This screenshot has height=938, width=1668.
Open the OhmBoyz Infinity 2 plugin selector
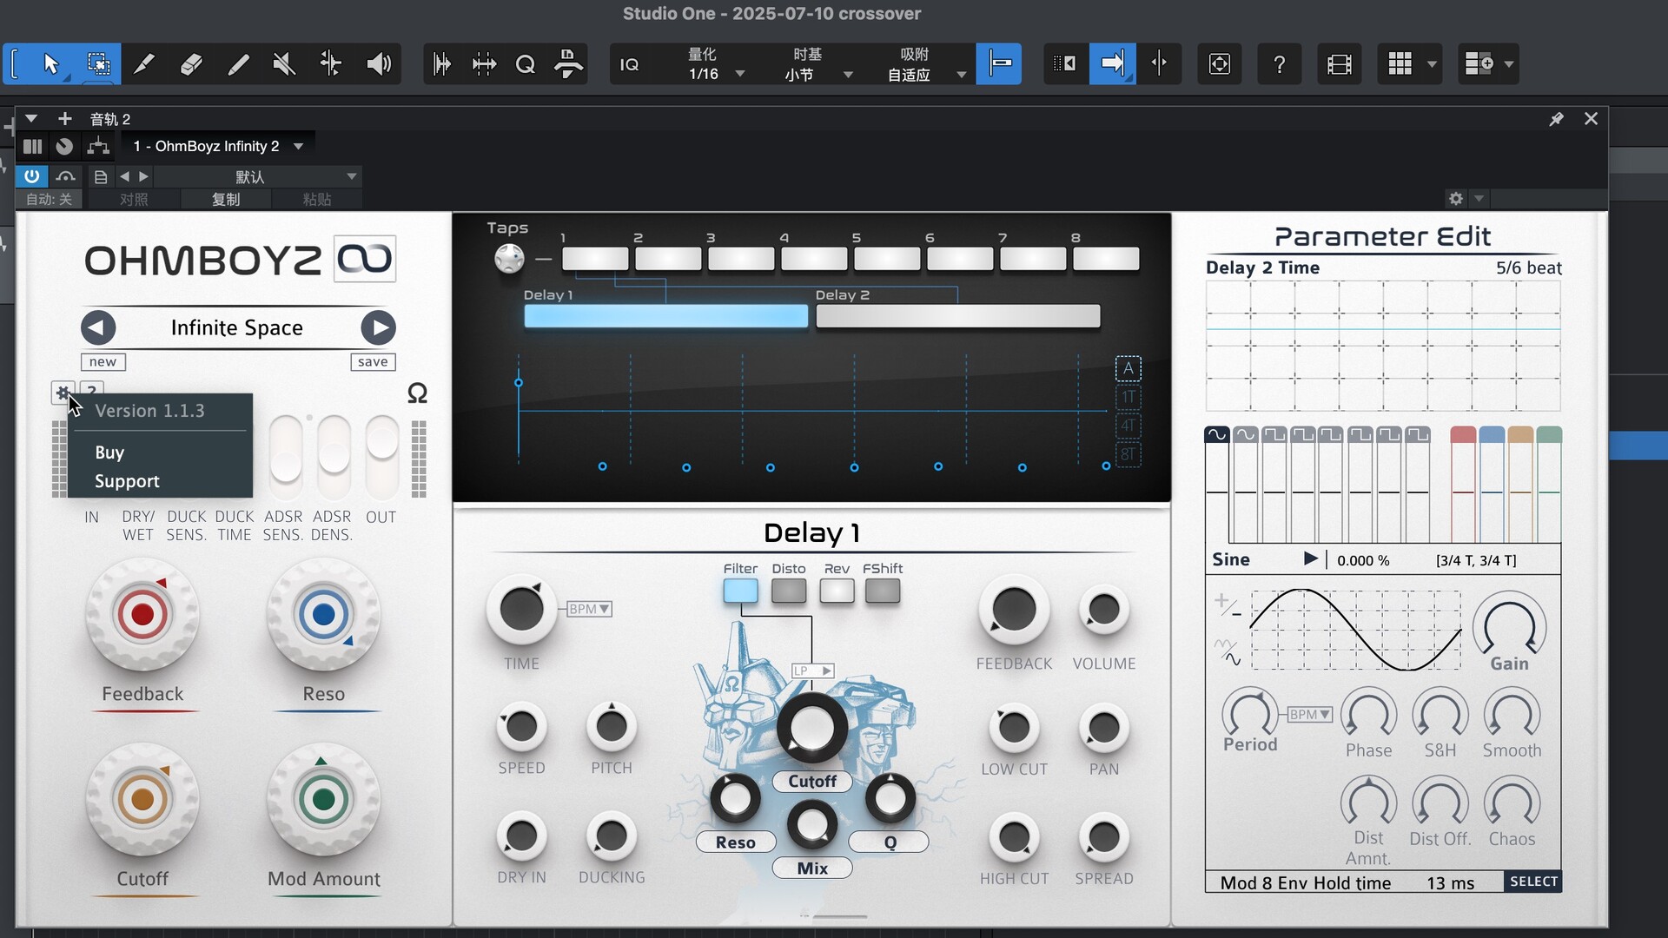click(218, 146)
